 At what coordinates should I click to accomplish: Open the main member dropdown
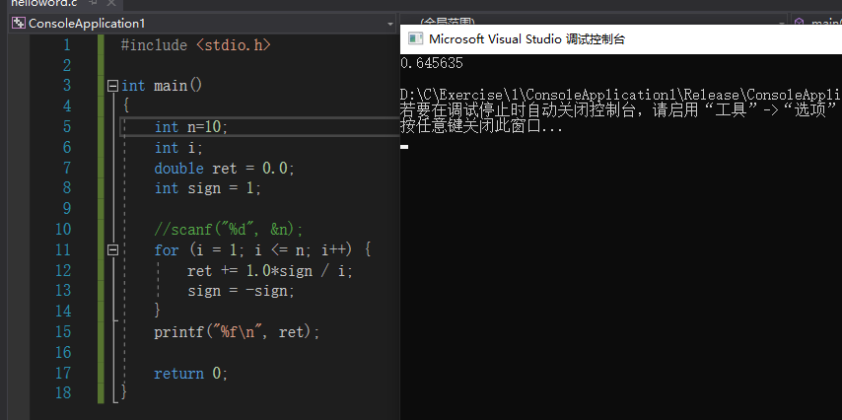pyautogui.click(x=816, y=21)
